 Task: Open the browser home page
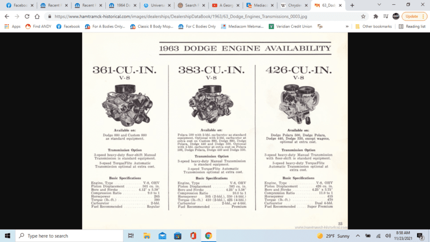(37, 17)
